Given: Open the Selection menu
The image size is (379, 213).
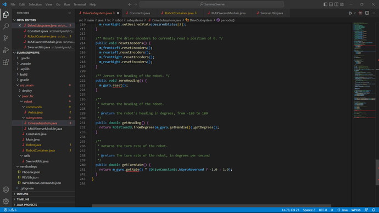Looking at the screenshot, I should coord(35,4).
